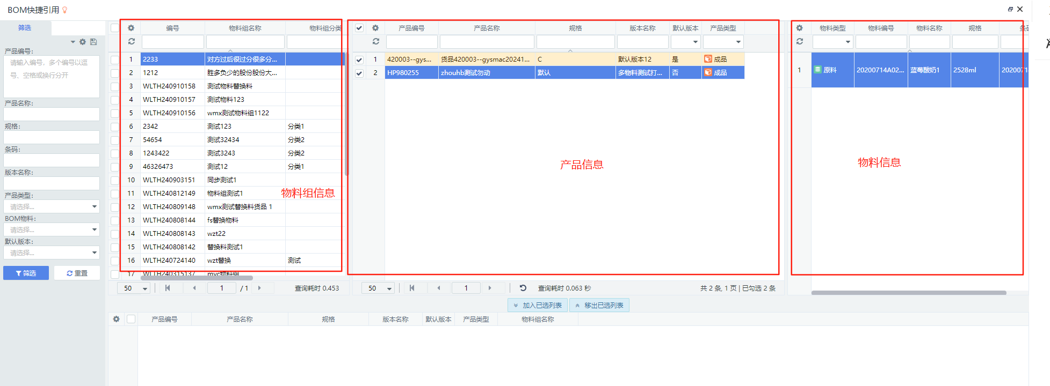The height and width of the screenshot is (386, 1050).
Task: Toggle select-all checkbox in product info header
Action: point(359,28)
